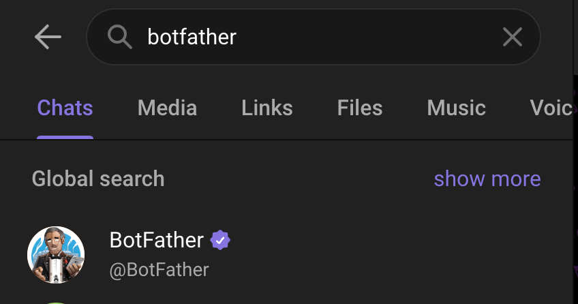Clear the search text with the X icon
578x304 pixels.
click(x=512, y=37)
